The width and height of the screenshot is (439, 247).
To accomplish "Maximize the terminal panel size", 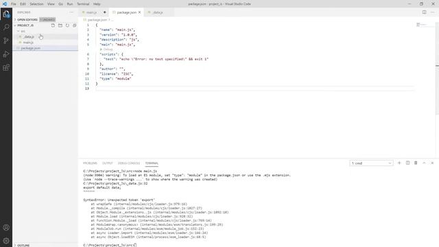I will point(424,163).
